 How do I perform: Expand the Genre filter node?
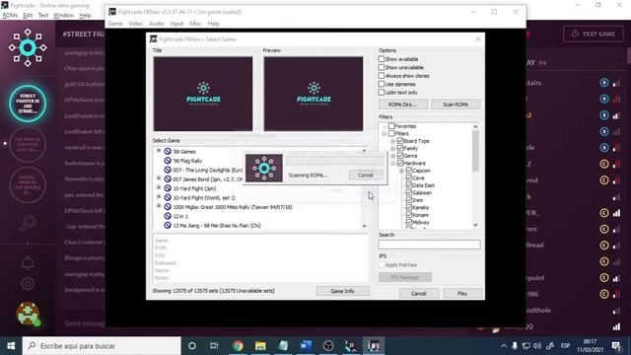point(392,156)
